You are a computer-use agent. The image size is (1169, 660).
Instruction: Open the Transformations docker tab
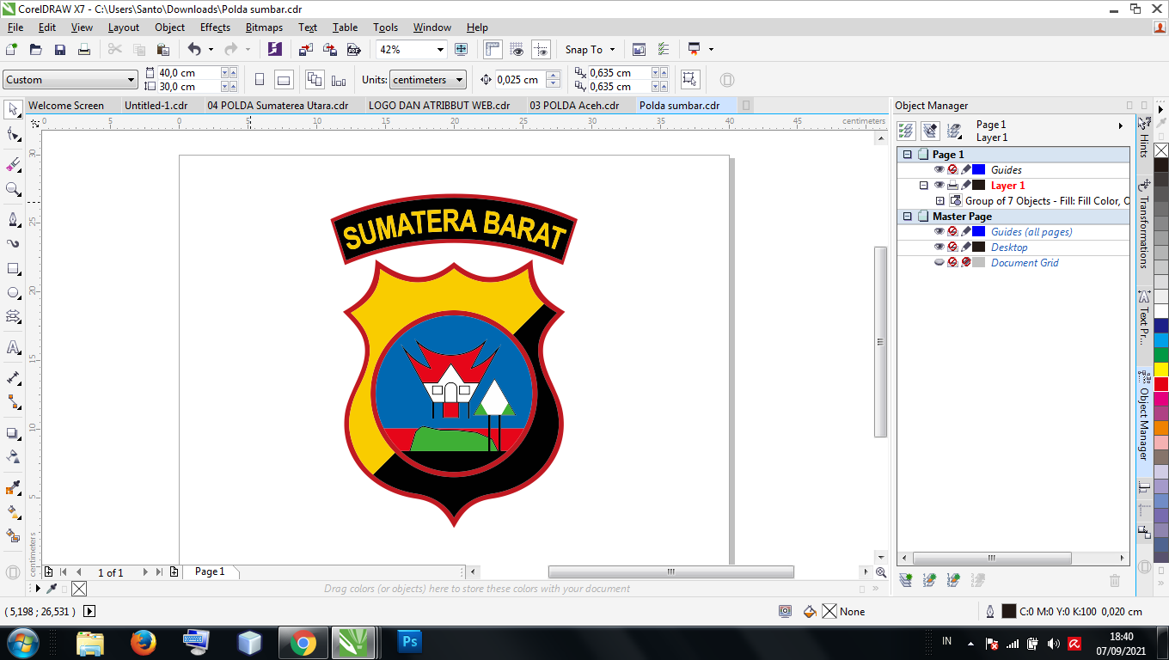tap(1144, 225)
